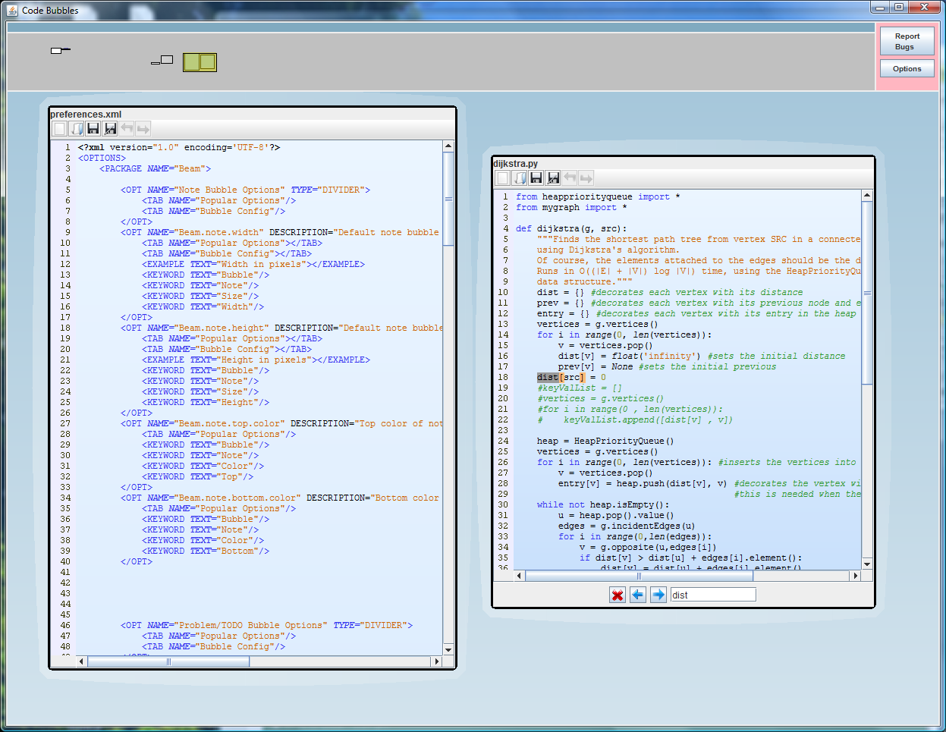The height and width of the screenshot is (732, 946).
Task: Select middle bubble outline marker in overview
Action: pyautogui.click(x=167, y=59)
